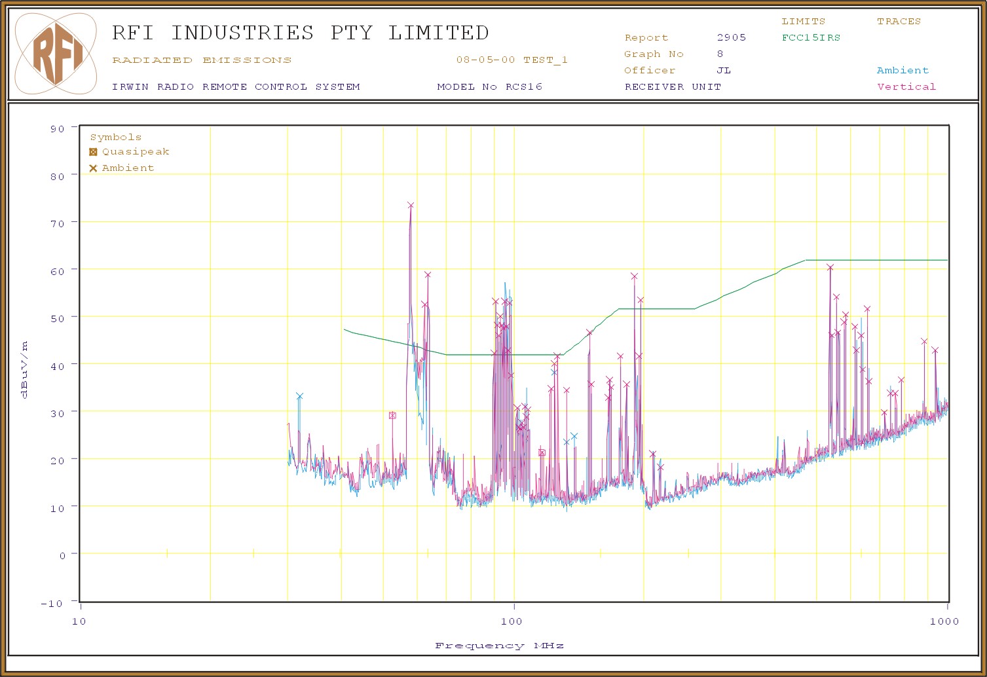Click the dBuV/m vertical axis title
Viewport: 987px width, 677px height.
24,370
